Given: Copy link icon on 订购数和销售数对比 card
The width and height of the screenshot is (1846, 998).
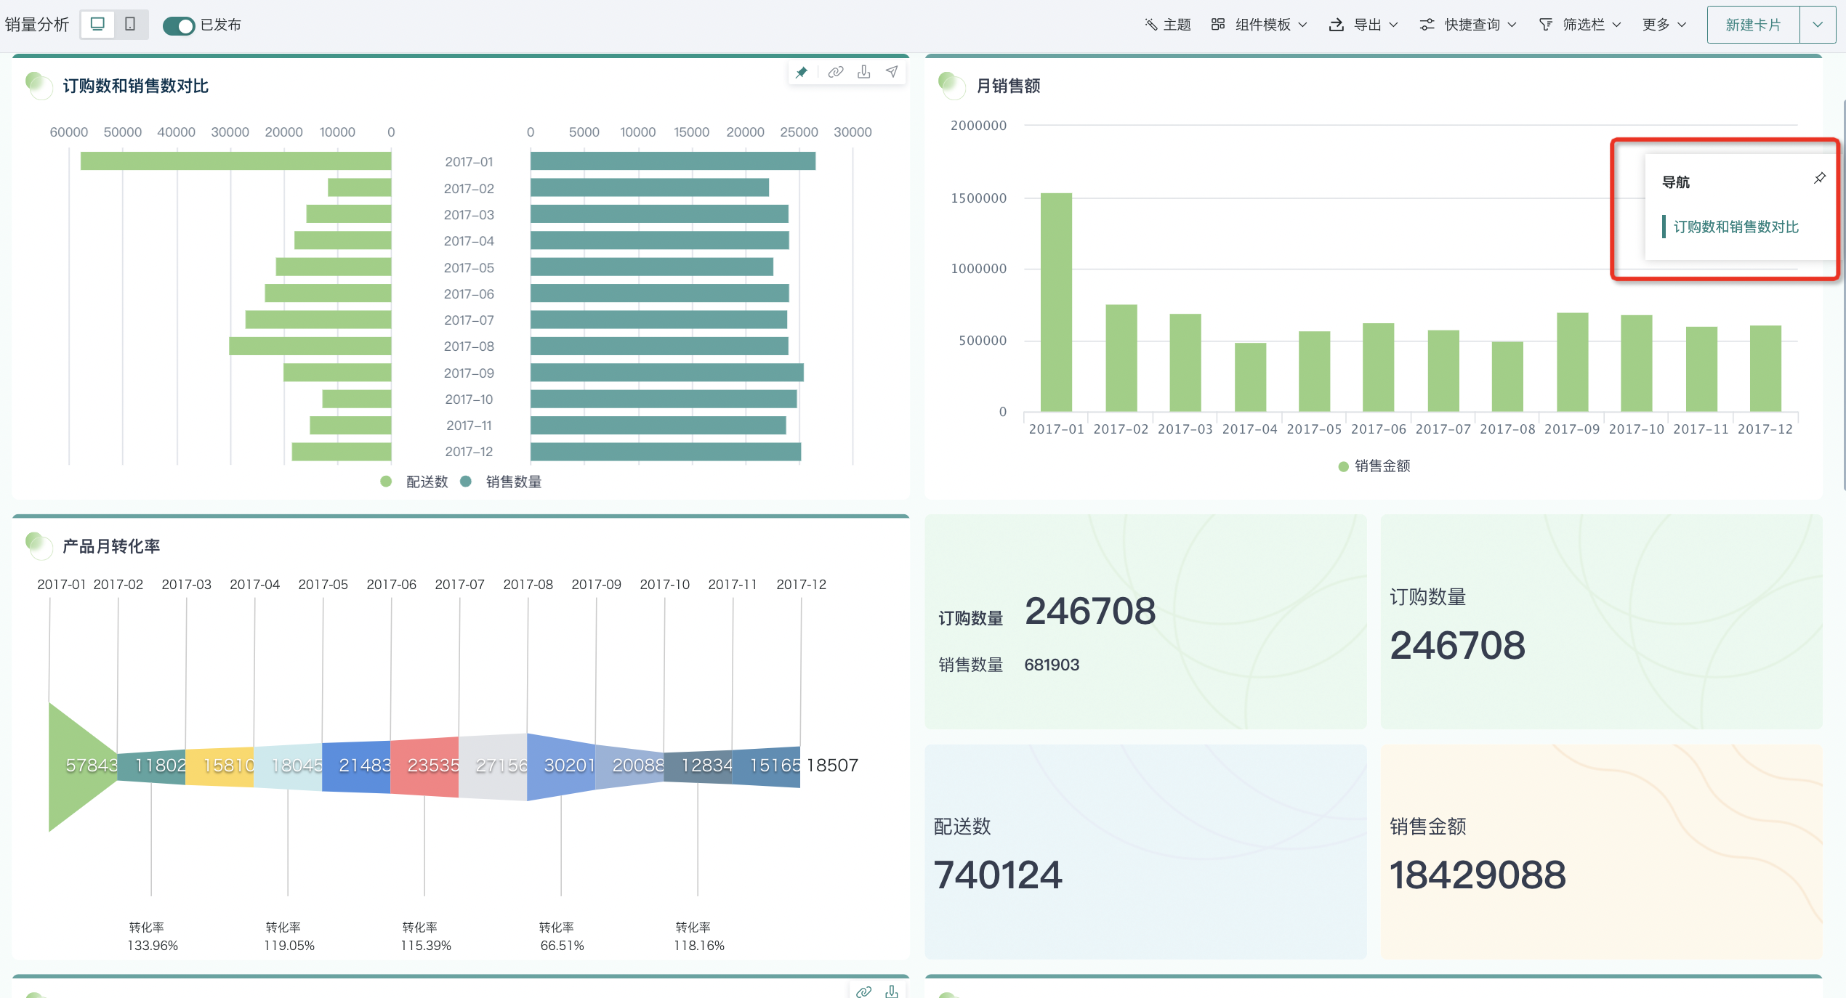Looking at the screenshot, I should 836,72.
